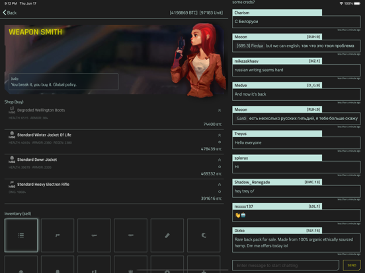
Task: Select the 'russian writing seems hard' message
Action: point(296,70)
